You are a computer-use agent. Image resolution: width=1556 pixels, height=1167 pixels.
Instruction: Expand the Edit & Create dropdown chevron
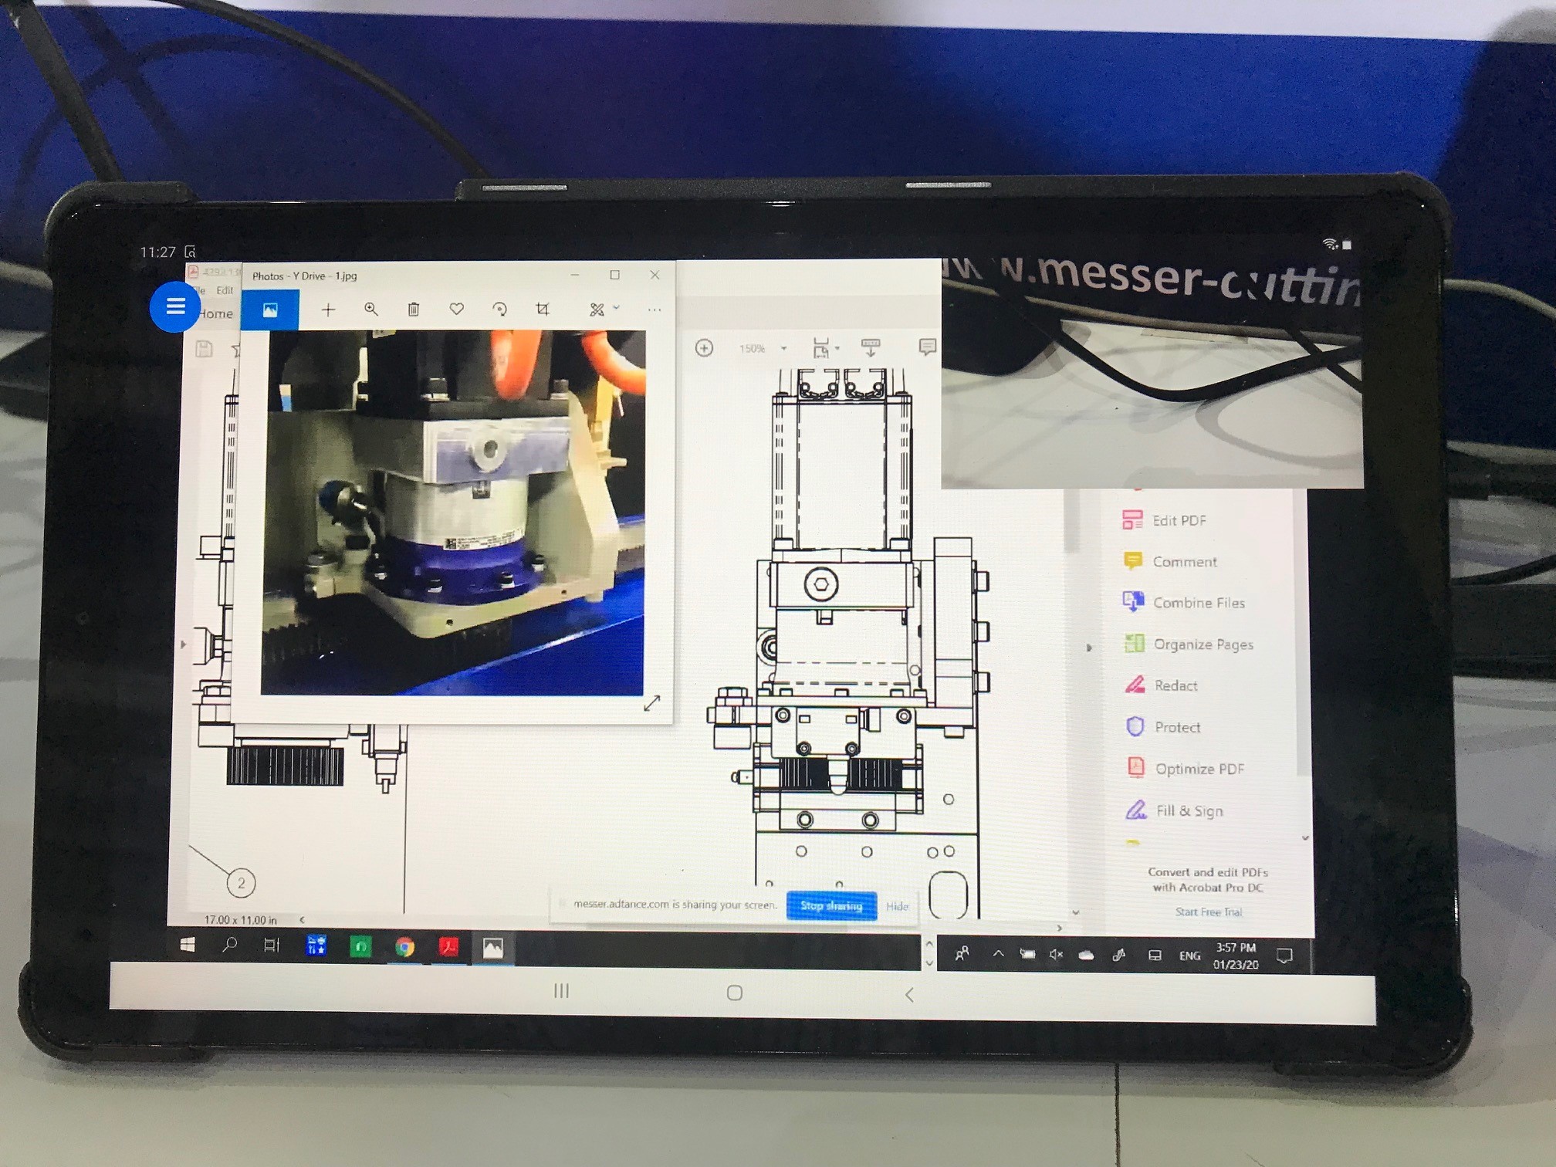tap(615, 309)
